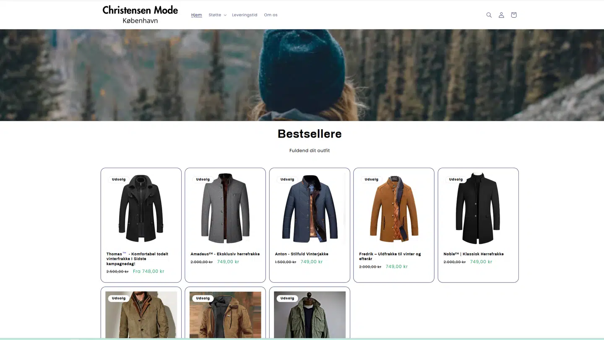Screen dimensions: 604x340
Task: Click the Christensen Mode København logo
Action: click(x=140, y=15)
